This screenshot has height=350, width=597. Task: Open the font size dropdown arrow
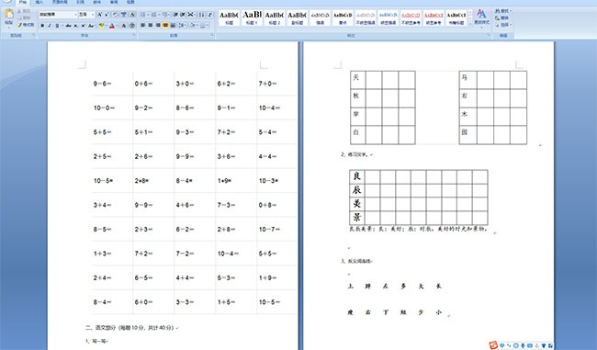[93, 15]
